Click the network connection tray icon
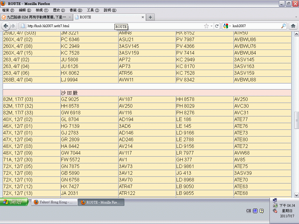The height and width of the screenshot is (224, 299). click(275, 200)
